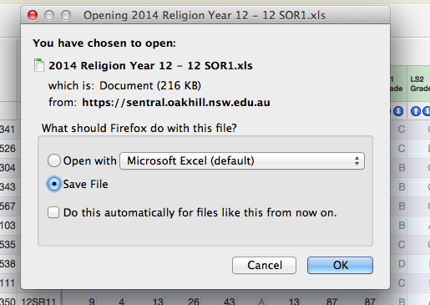
Task: Cancel the file download dialog
Action: click(264, 265)
